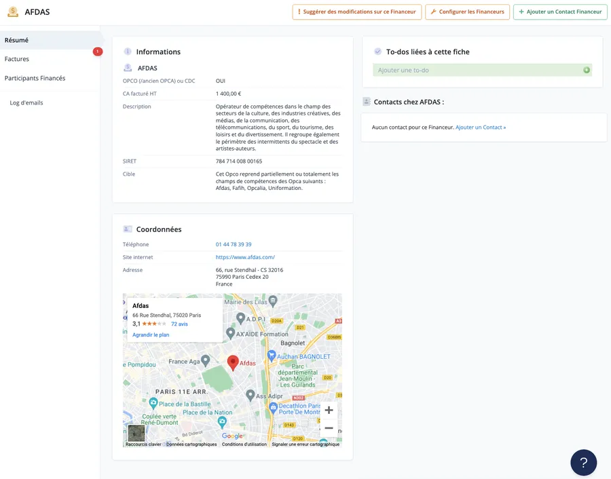Click the Coordonnées card icon
611x479 pixels.
pos(128,229)
